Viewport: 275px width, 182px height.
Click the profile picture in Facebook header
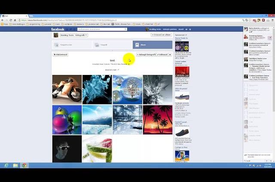click(x=147, y=29)
